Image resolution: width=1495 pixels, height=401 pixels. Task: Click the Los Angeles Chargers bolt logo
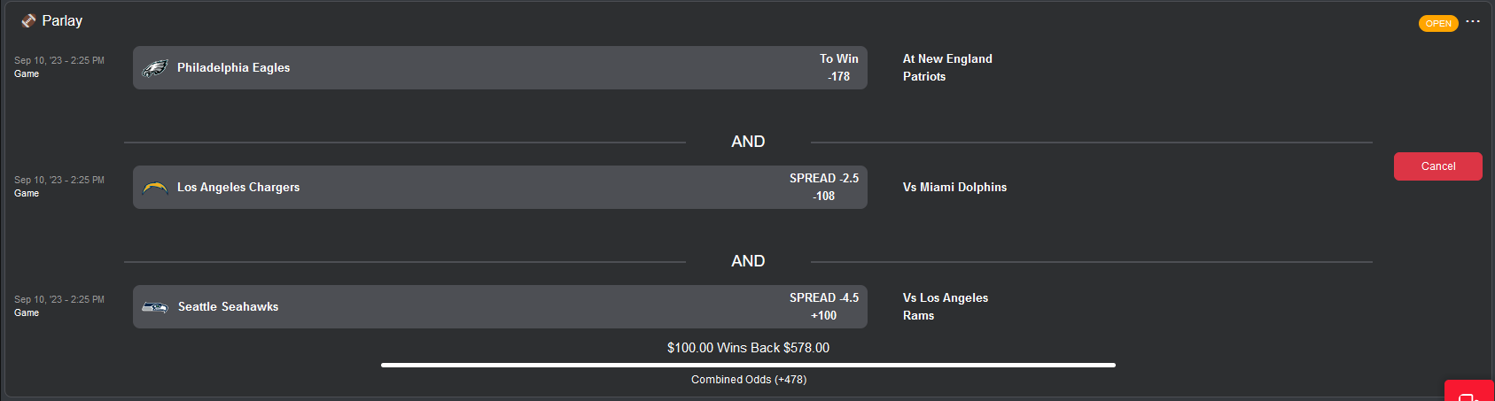(155, 188)
